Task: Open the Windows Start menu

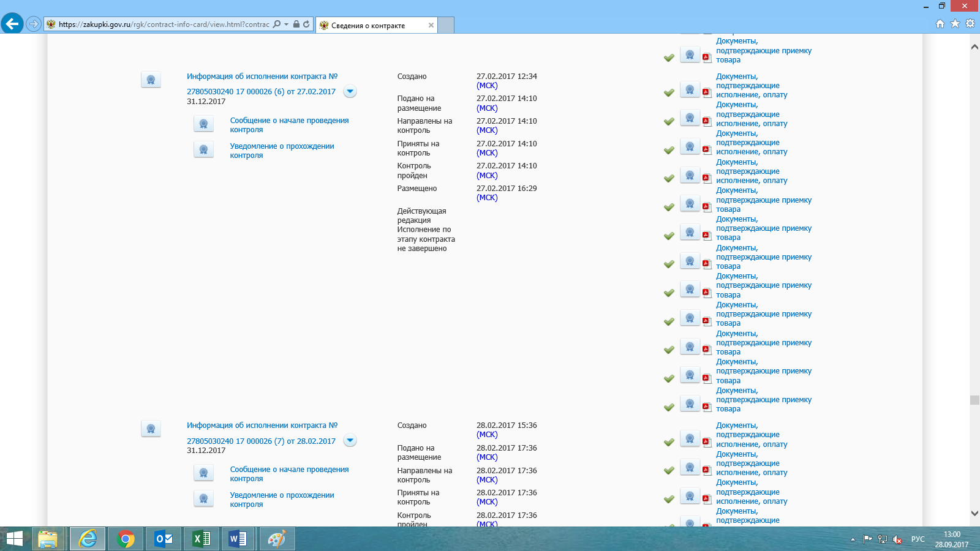Action: click(14, 539)
